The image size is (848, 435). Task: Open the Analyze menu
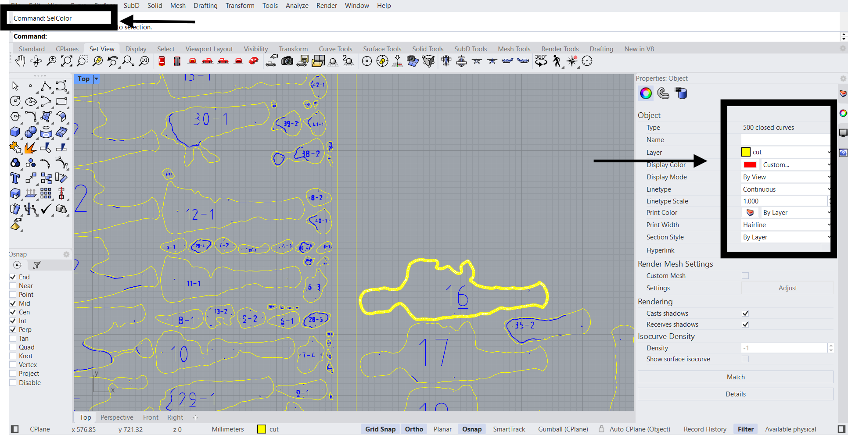pos(297,6)
